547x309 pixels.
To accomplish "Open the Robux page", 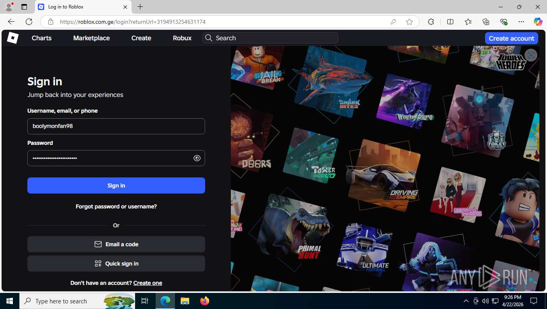I will coord(182,38).
